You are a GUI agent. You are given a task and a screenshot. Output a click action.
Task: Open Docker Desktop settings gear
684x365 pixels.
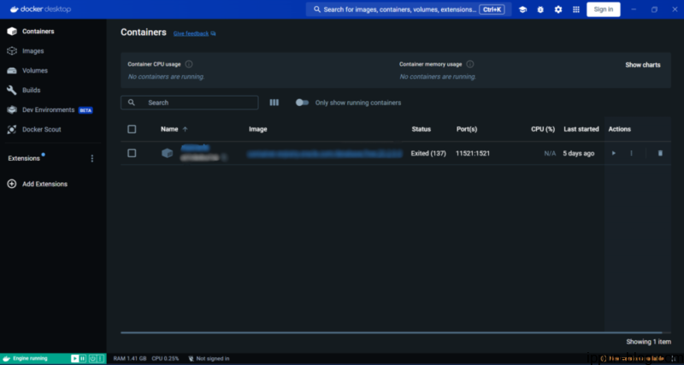(558, 9)
